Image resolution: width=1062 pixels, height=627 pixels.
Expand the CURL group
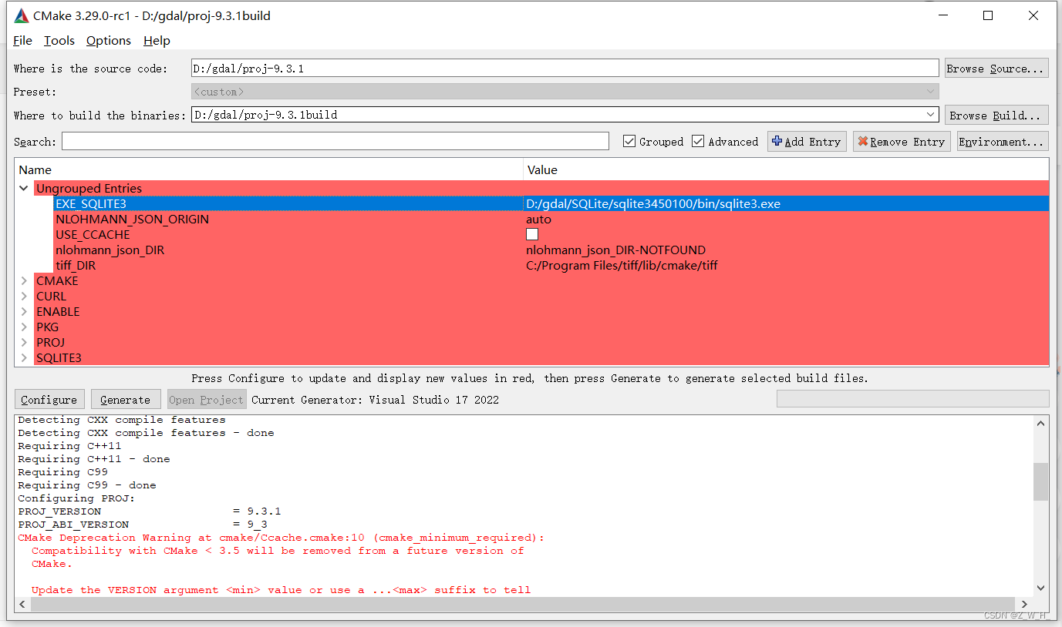(25, 296)
